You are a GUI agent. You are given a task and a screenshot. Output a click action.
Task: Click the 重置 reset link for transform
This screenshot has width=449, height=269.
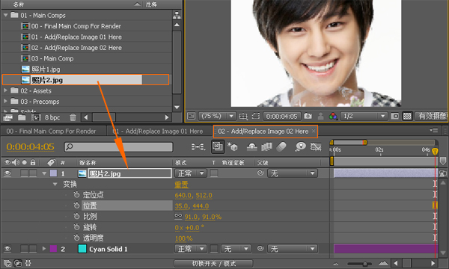(182, 185)
